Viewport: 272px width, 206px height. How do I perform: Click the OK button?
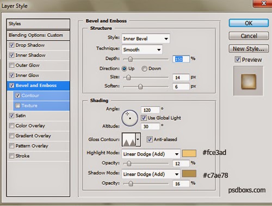249,23
